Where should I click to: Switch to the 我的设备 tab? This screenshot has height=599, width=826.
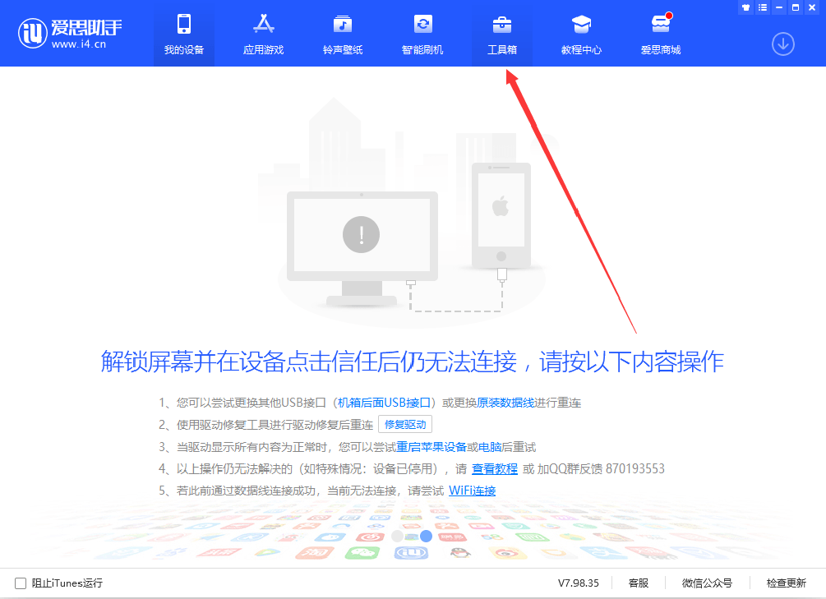tap(183, 33)
